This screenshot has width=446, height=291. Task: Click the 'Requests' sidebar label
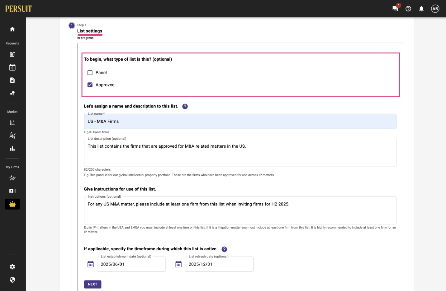click(x=12, y=44)
